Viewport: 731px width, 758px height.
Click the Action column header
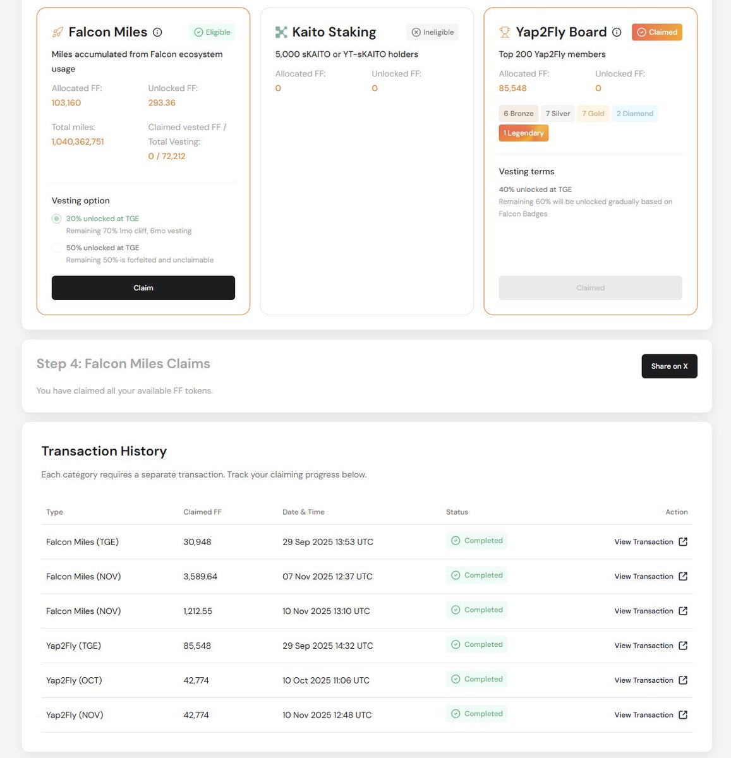click(x=677, y=512)
